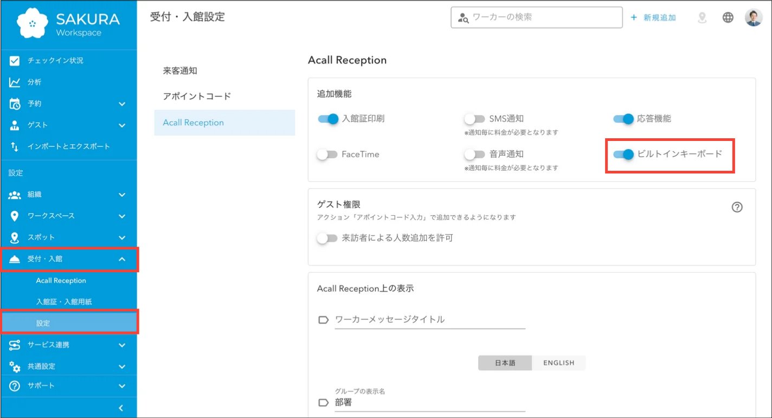Open インポートとエクスポート in the sidebar

68,146
